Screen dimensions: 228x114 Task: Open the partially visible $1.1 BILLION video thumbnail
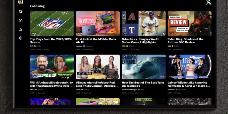[144, 101]
